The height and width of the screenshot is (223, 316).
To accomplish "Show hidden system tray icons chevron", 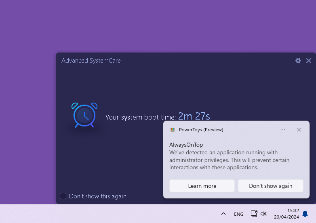I will click(223, 214).
